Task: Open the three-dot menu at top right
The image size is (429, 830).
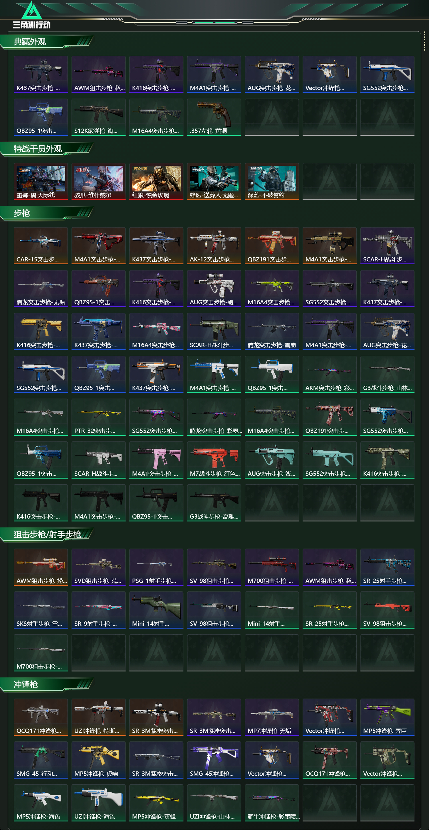Action: pyautogui.click(x=424, y=41)
